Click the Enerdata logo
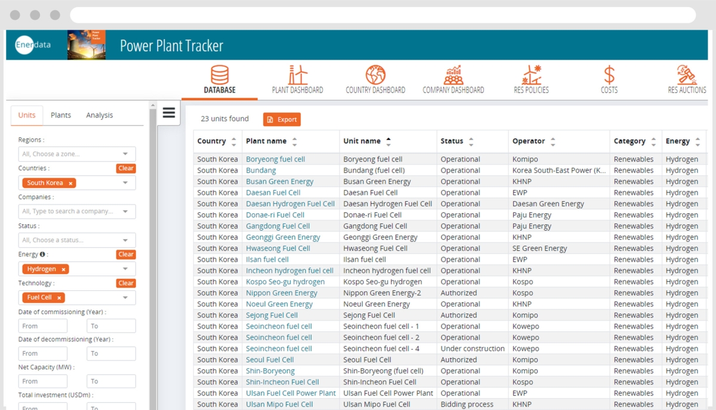This screenshot has height=410, width=716. pyautogui.click(x=32, y=45)
